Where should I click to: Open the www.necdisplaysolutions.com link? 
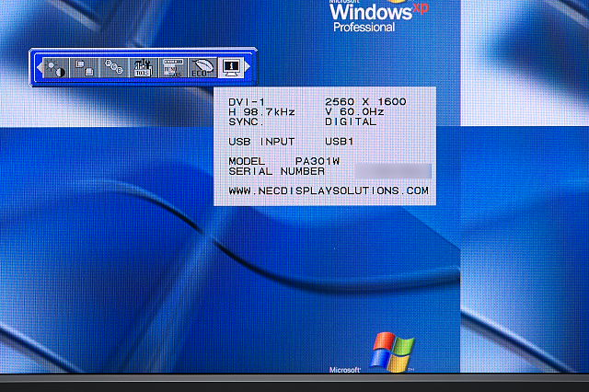329,191
